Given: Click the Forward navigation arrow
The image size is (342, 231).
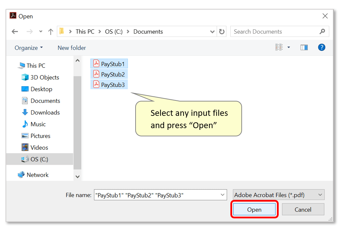Looking at the screenshot, I should (29, 32).
